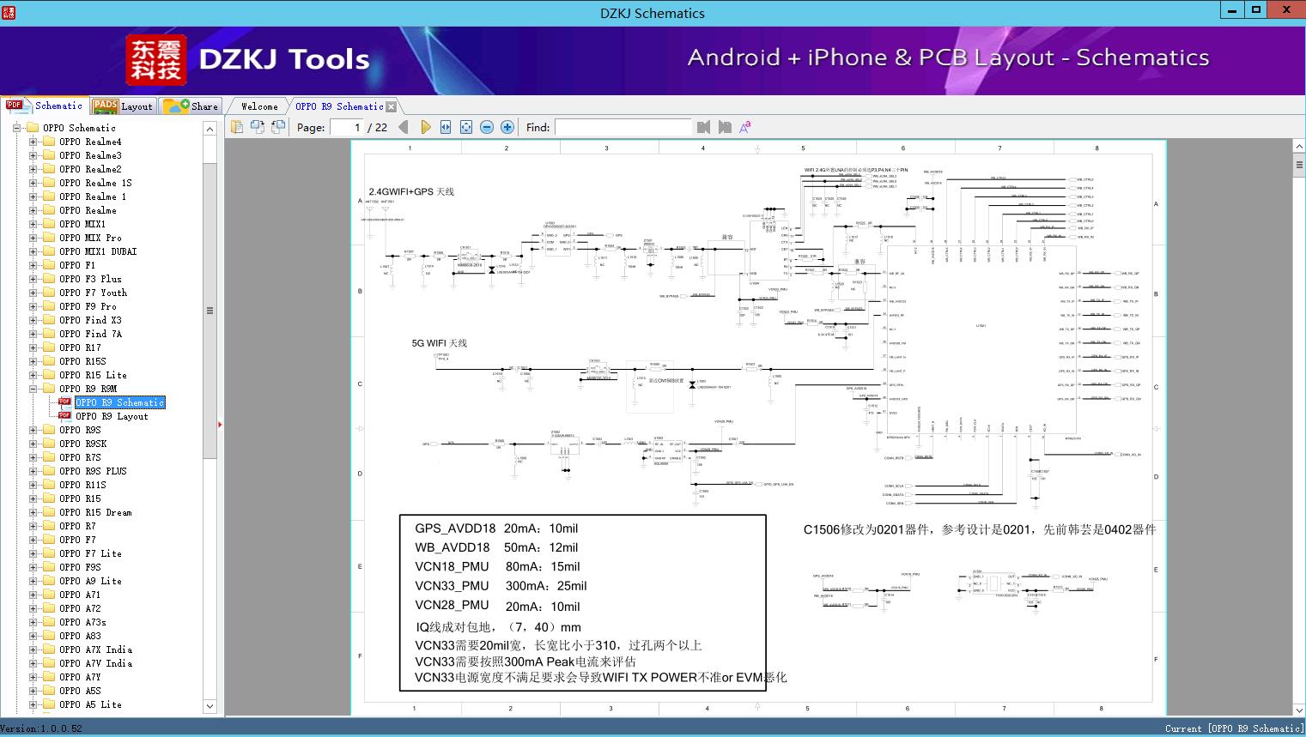Click folder icon of OPPO A71
1306x737 pixels.
pos(49,595)
